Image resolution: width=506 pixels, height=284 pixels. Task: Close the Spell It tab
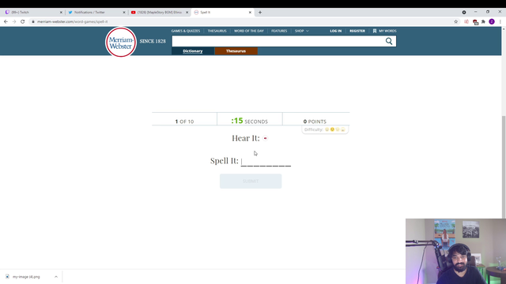click(x=250, y=13)
